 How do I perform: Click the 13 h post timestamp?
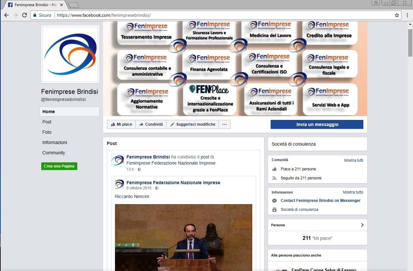pyautogui.click(x=130, y=169)
